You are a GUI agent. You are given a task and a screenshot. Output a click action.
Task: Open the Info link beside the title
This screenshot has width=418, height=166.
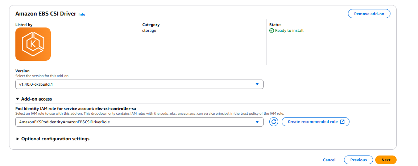pyautogui.click(x=82, y=14)
